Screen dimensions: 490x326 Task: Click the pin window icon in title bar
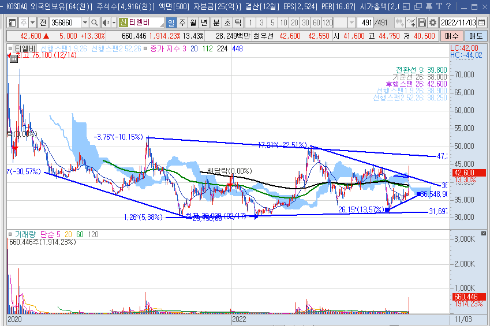click(x=429, y=6)
